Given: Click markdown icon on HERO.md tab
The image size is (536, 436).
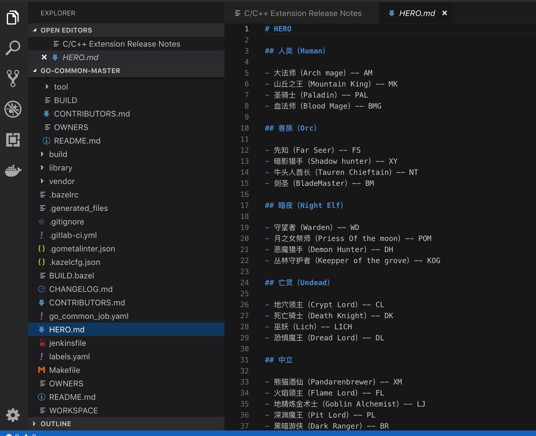Looking at the screenshot, I should [392, 13].
